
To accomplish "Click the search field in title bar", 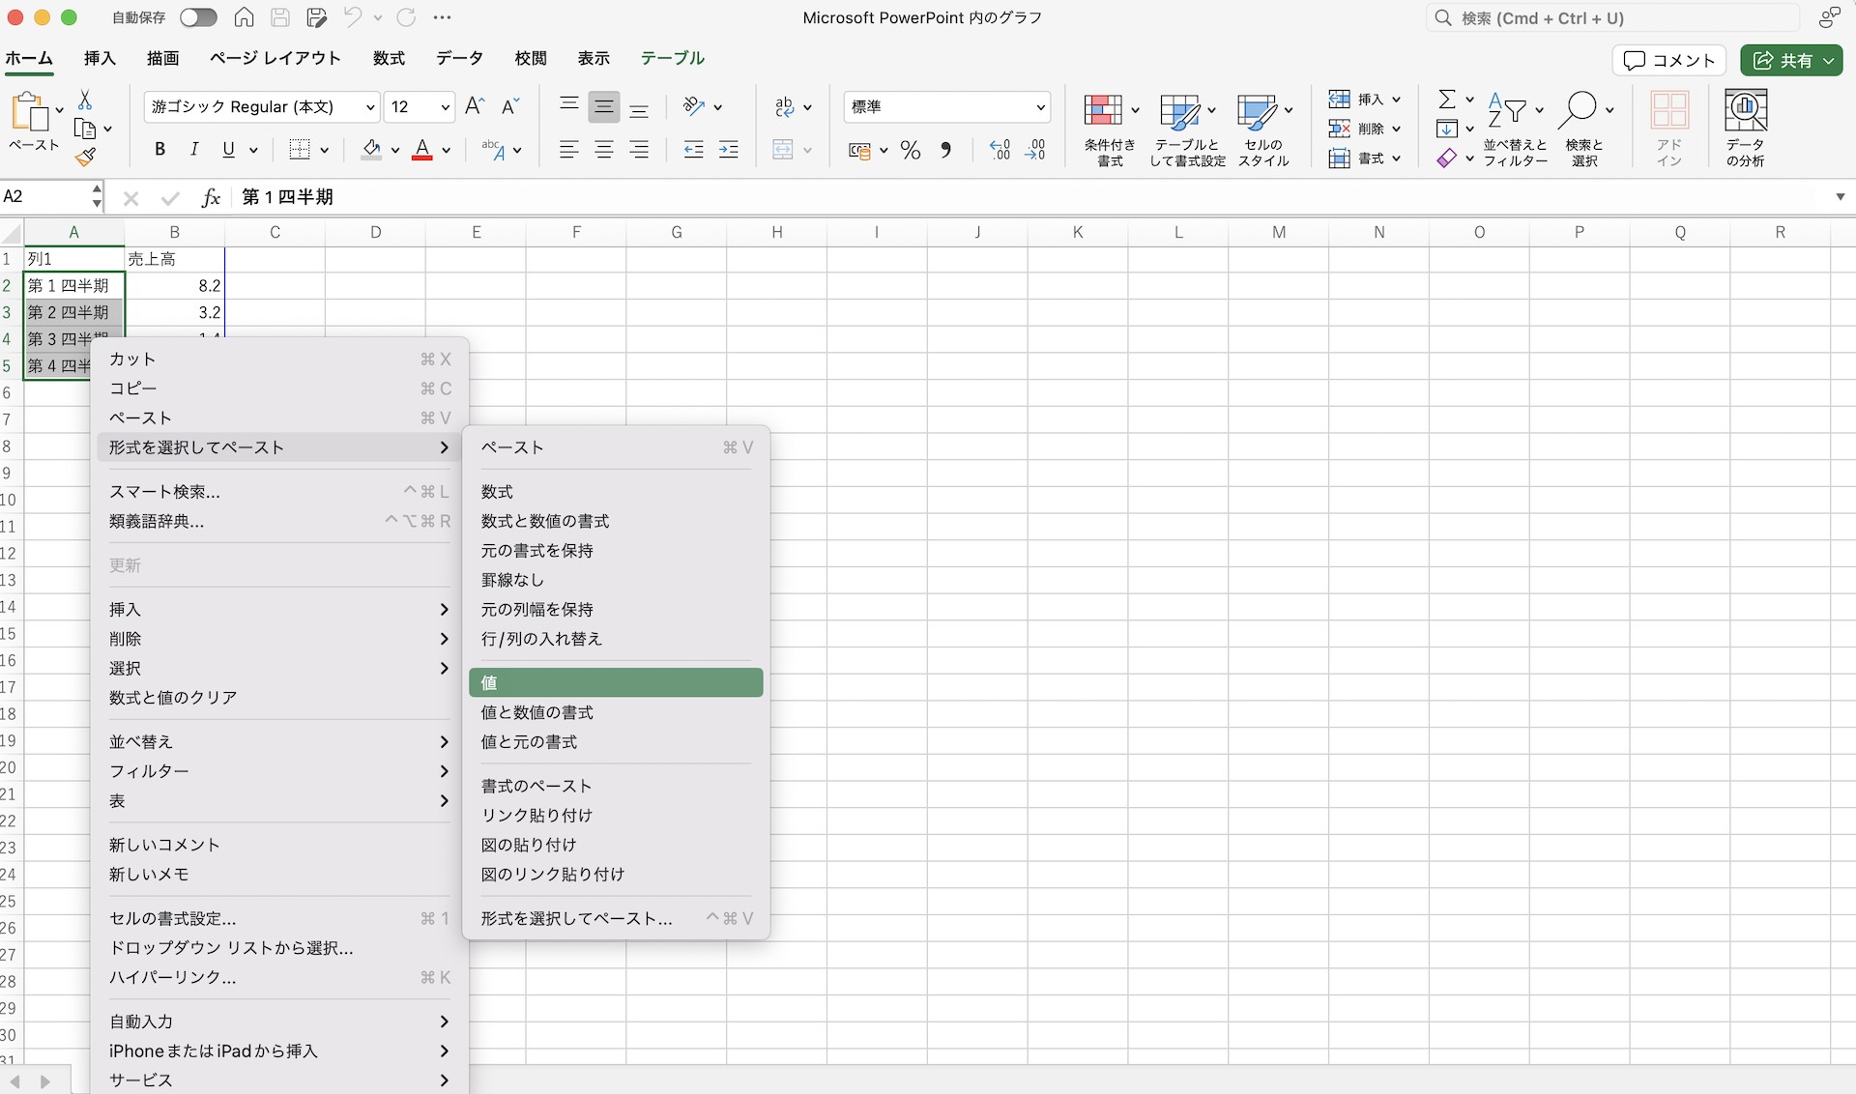I will tap(1612, 17).
